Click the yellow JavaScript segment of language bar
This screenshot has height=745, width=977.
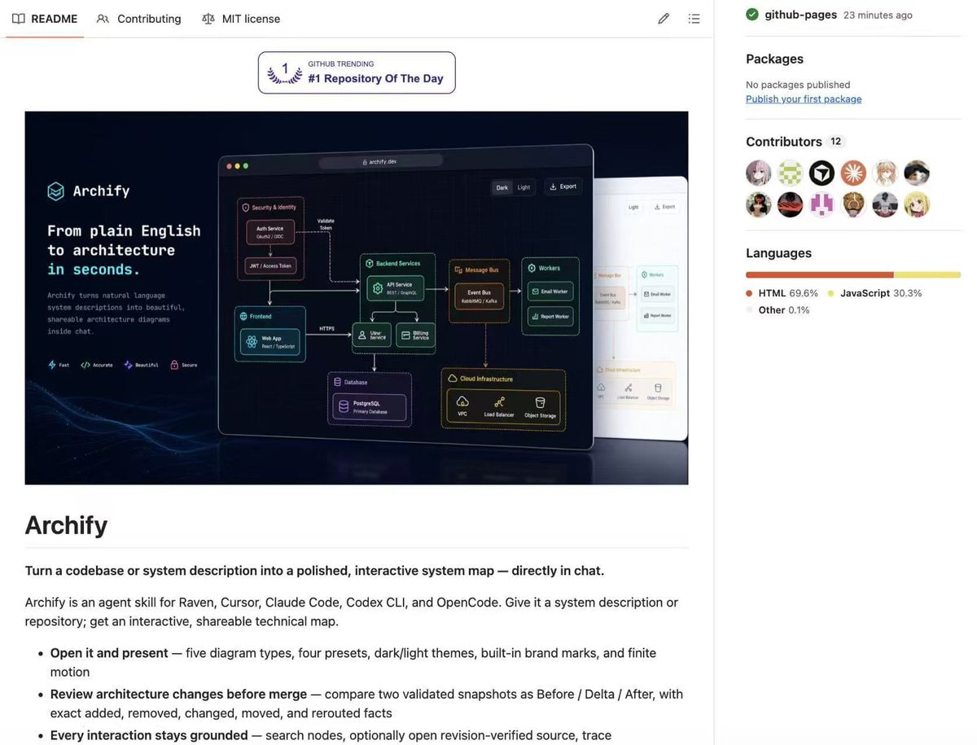click(927, 275)
